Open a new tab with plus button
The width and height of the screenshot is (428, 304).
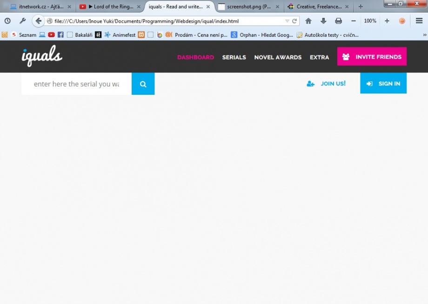point(361,7)
